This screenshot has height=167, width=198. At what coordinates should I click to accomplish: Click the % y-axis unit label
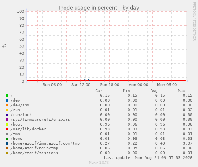pos(4,45)
